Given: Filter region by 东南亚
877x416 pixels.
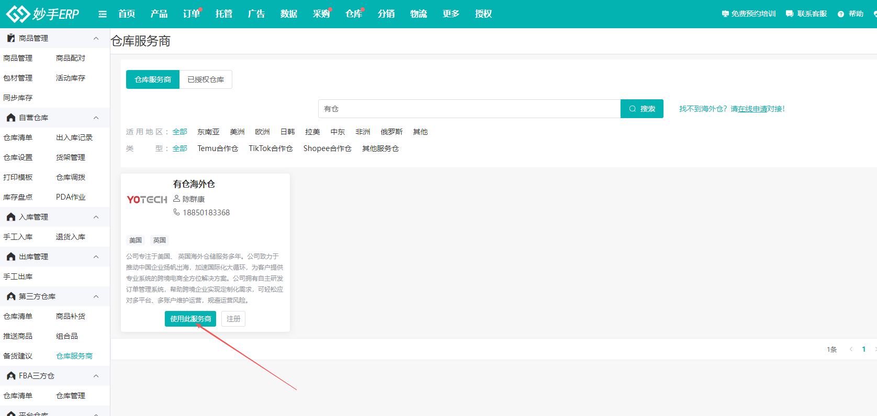Looking at the screenshot, I should pyautogui.click(x=208, y=132).
